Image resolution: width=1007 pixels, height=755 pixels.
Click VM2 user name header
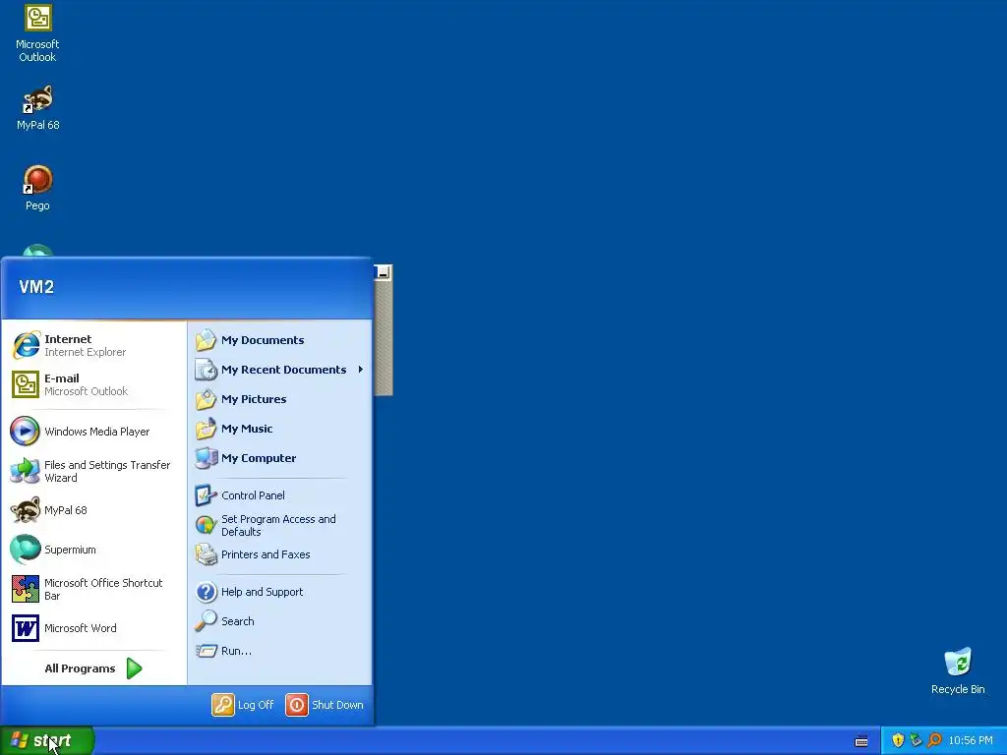pyautogui.click(x=36, y=287)
